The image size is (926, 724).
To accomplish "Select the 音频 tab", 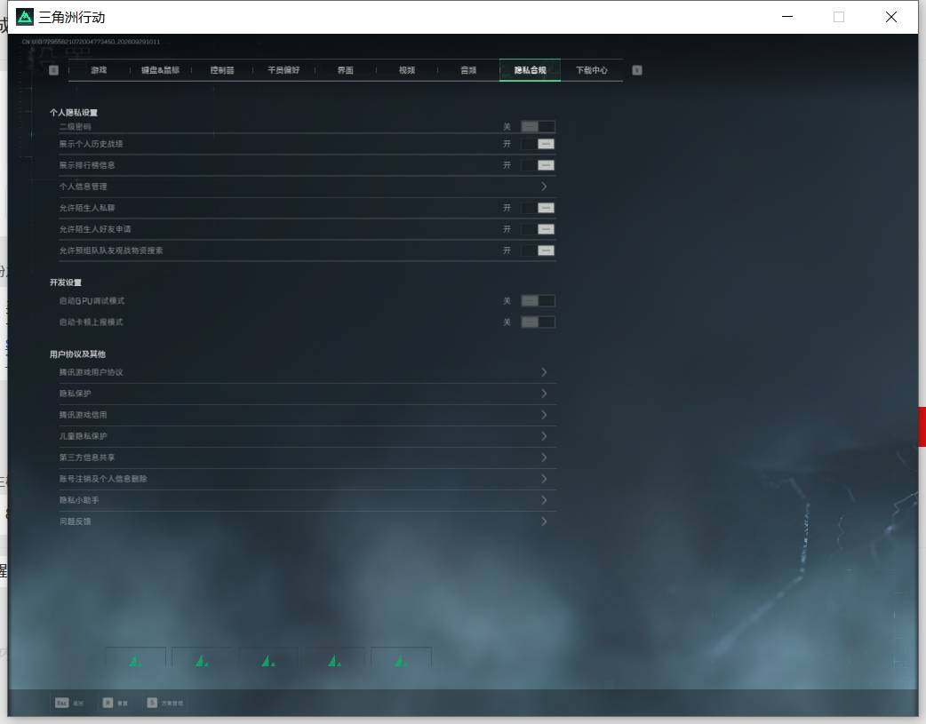I will (x=468, y=70).
